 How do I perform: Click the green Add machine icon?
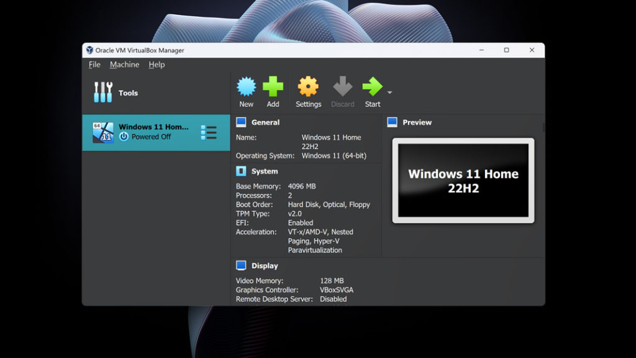273,87
